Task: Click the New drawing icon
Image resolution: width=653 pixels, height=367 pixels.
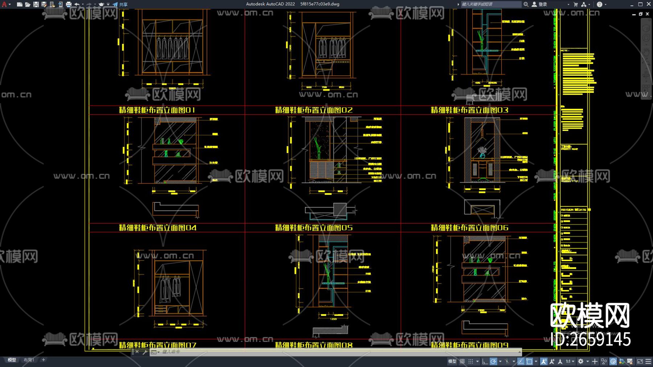Action: coord(20,4)
